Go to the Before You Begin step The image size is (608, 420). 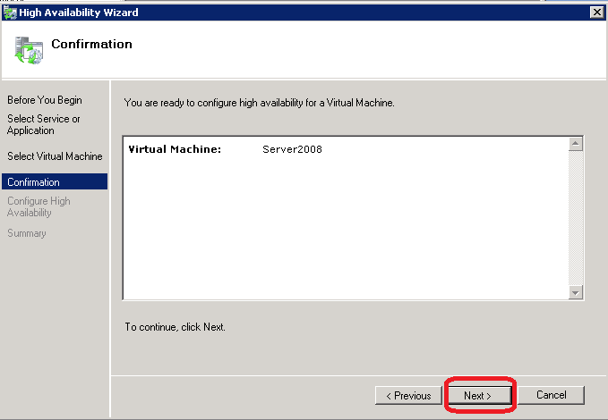coord(44,100)
